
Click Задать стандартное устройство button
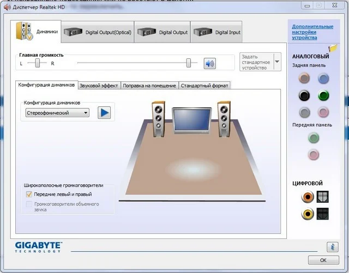point(256,62)
